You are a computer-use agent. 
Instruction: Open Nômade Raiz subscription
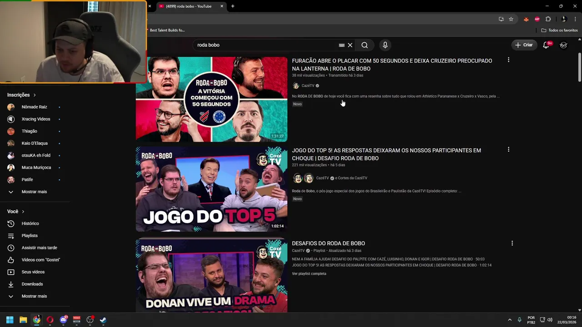(34, 107)
